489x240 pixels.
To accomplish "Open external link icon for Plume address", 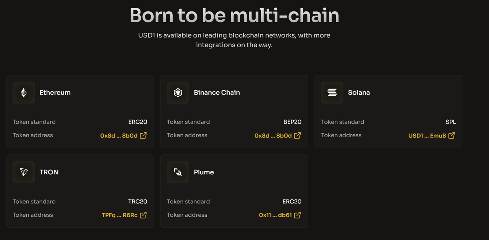I will pos(297,215).
